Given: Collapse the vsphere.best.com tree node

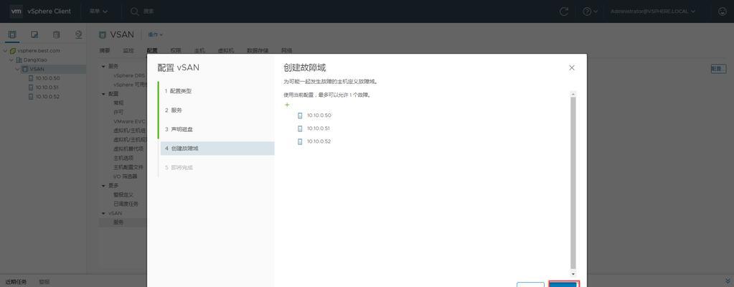Looking at the screenshot, I should coord(5,50).
